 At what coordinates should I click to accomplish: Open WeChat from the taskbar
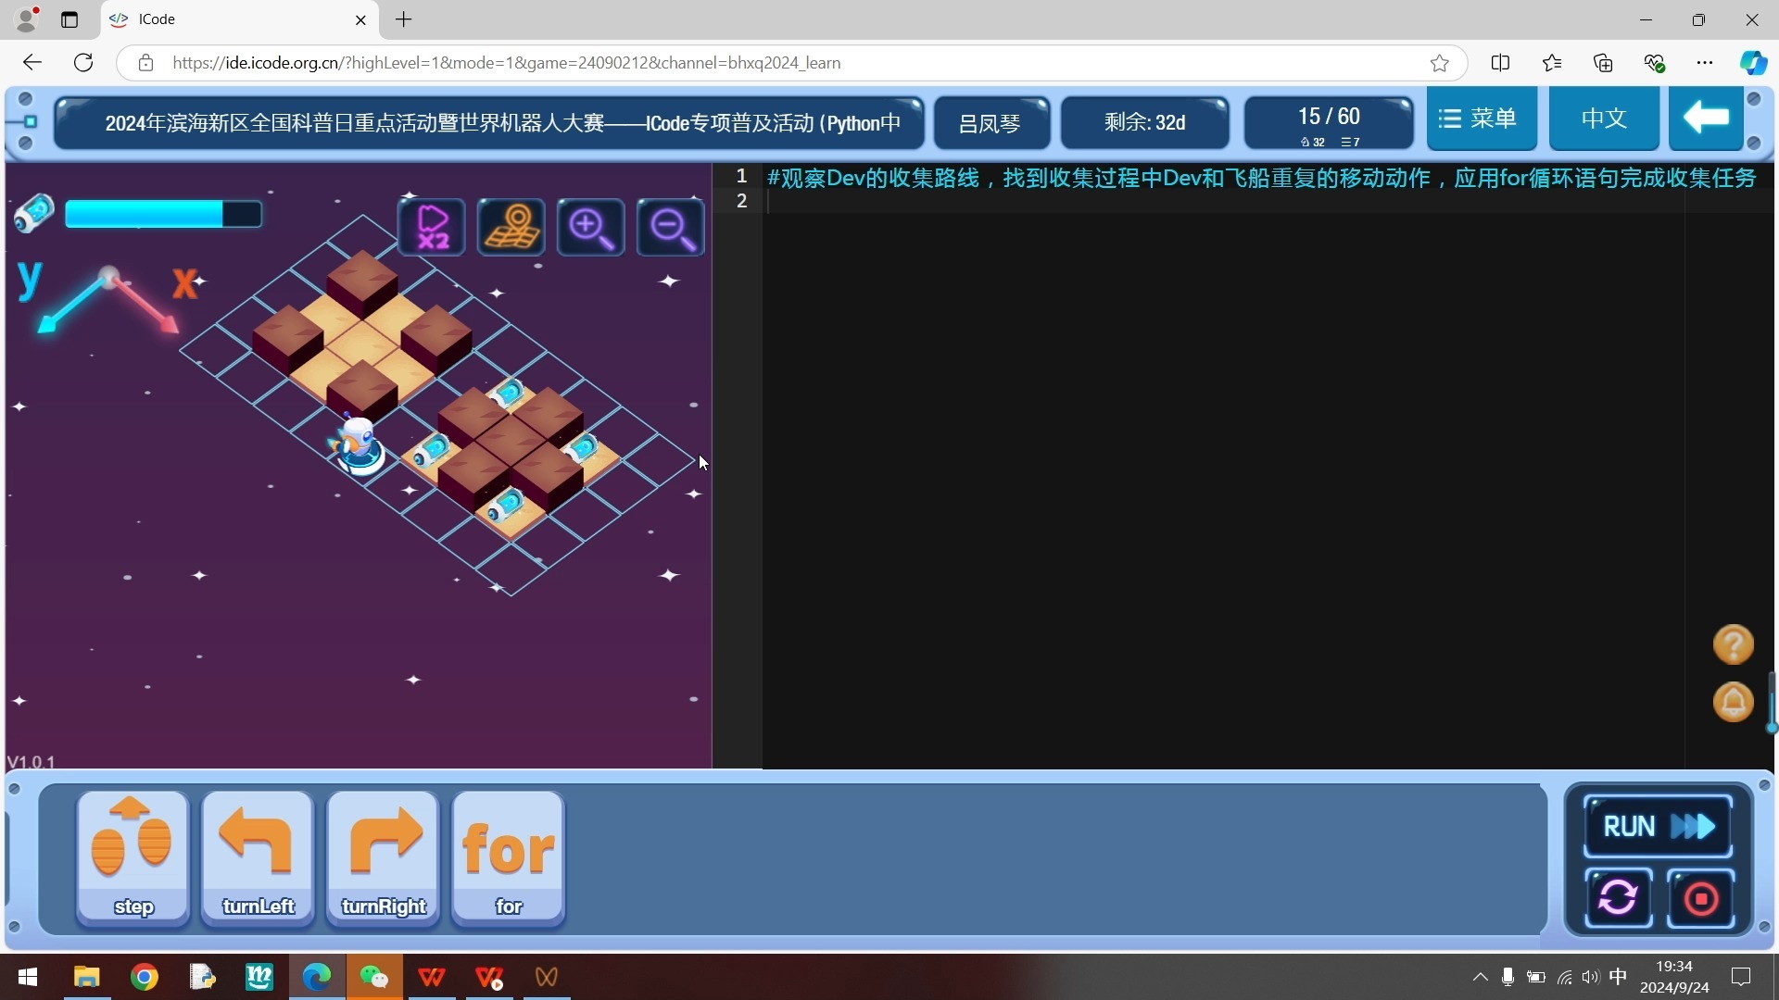pos(374,977)
